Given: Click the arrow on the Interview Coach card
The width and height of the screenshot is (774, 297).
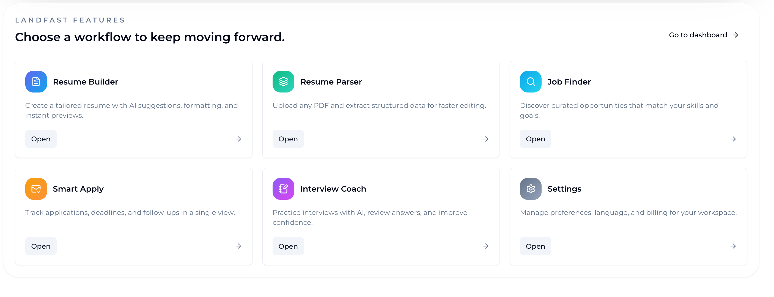Looking at the screenshot, I should click(x=485, y=246).
